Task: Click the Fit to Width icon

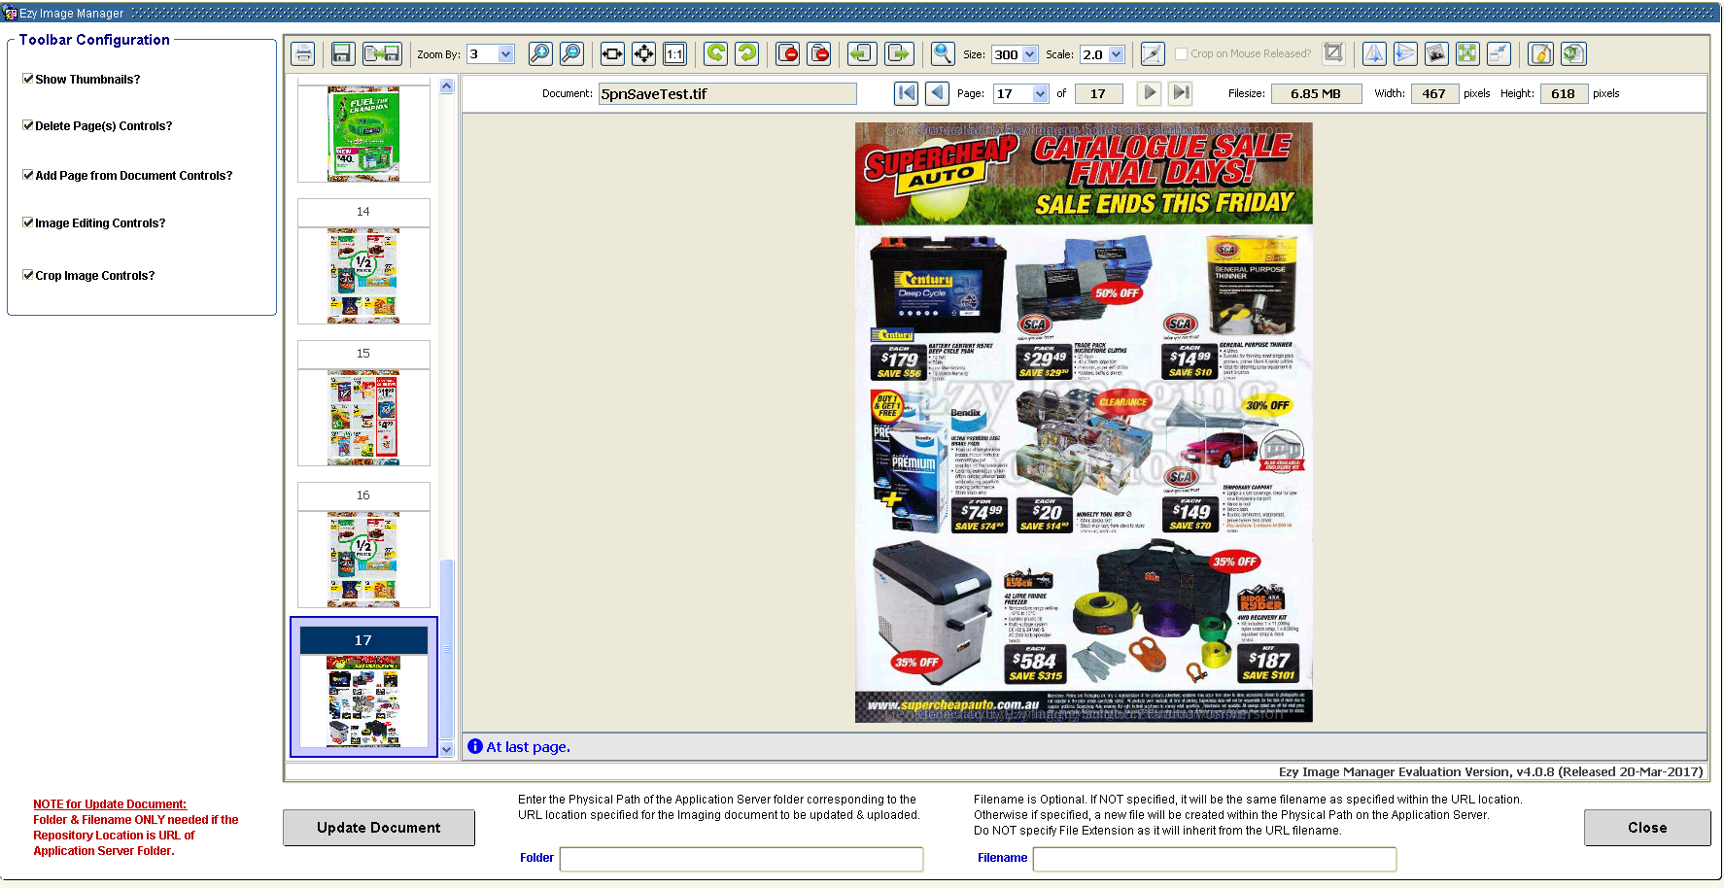Action: pyautogui.click(x=612, y=54)
